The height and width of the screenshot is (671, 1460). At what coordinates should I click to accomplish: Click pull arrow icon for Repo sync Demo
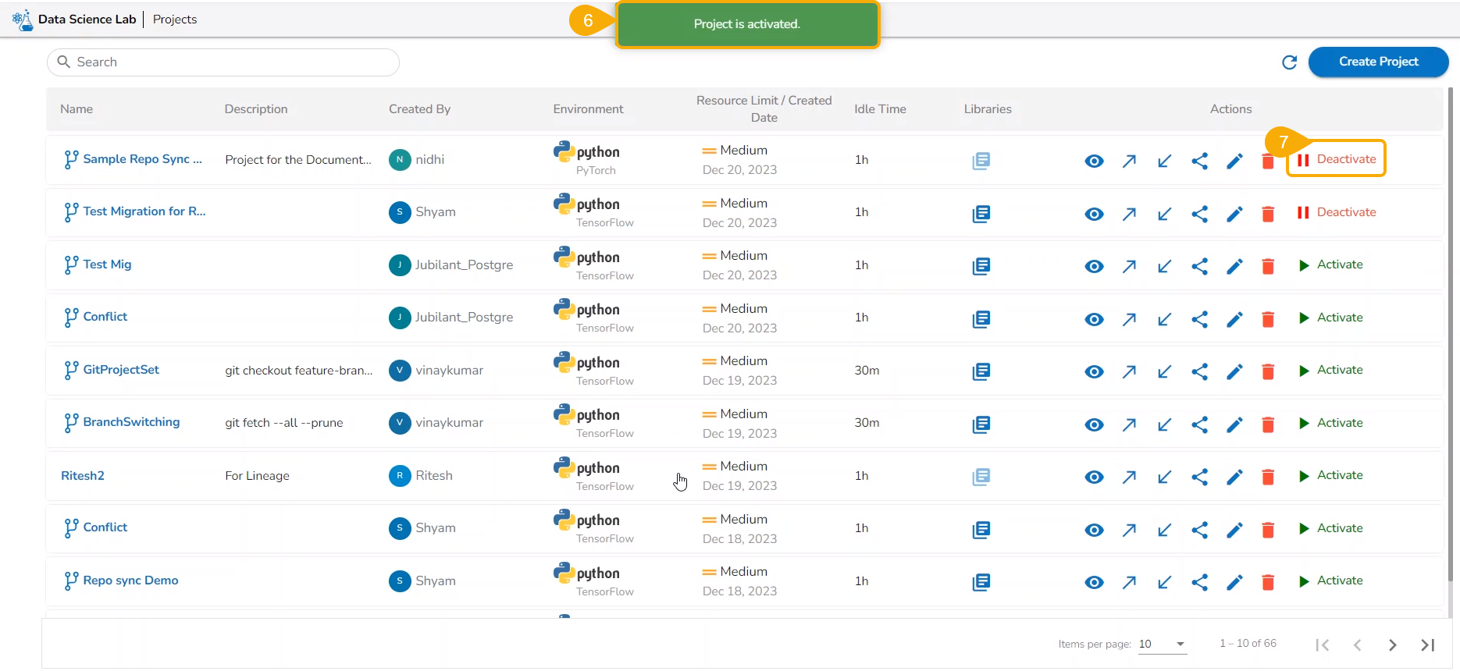click(x=1164, y=582)
